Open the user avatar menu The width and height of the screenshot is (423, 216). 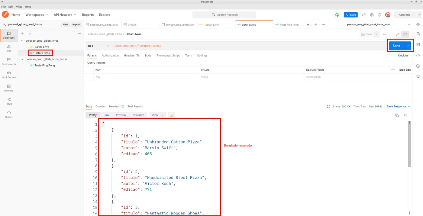pyautogui.click(x=388, y=15)
